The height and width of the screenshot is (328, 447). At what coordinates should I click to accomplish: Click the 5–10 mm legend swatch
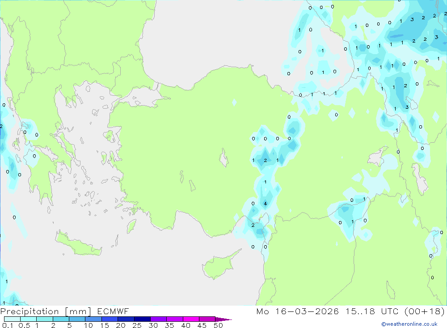tap(77, 319)
